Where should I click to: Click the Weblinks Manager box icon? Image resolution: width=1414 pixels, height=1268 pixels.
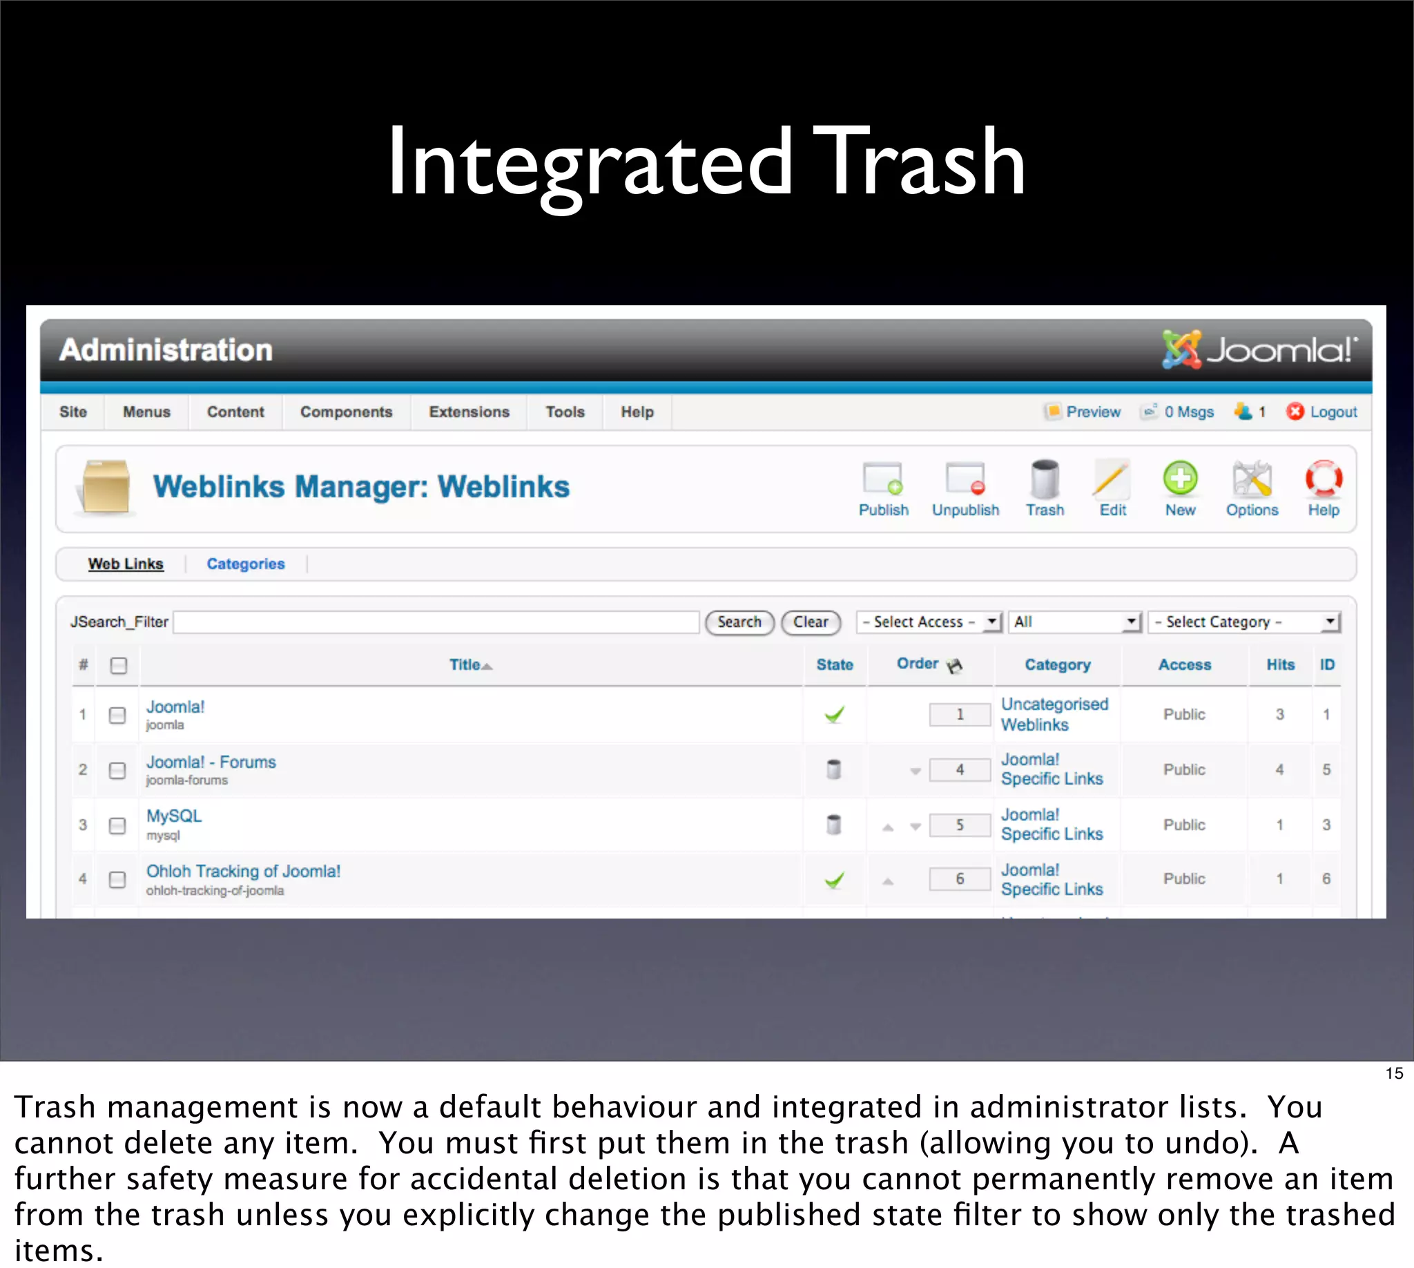click(104, 486)
